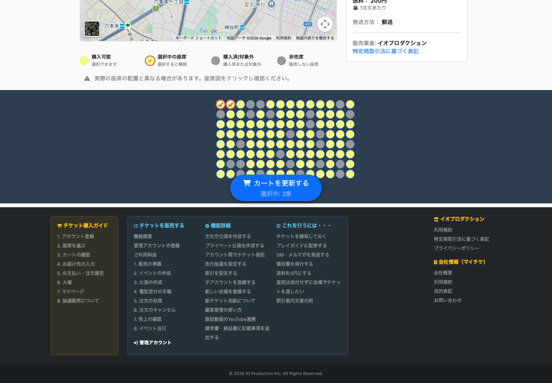
Task: Open 6. 注文のキャンセル link
Action: (x=155, y=310)
